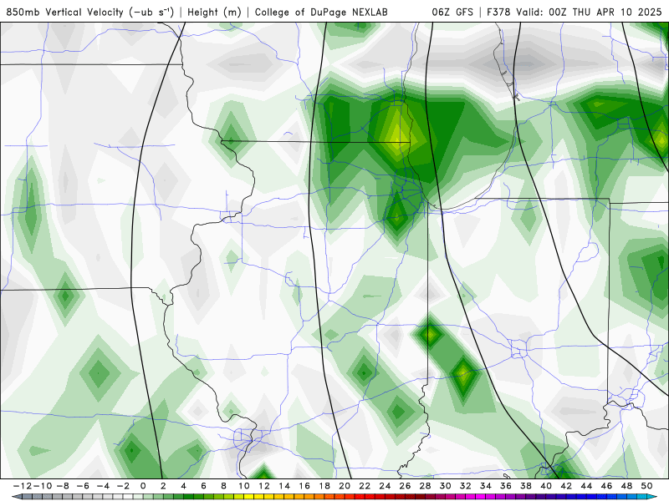
Task: Click 'College of DuPage NEXLAB' credit text
Action: [x=321, y=12]
